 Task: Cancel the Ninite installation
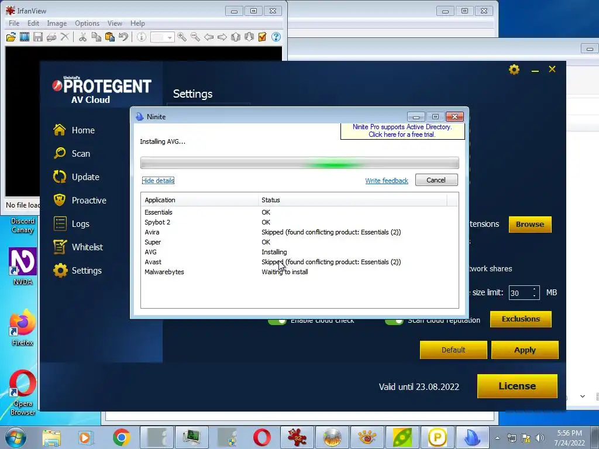(436, 180)
